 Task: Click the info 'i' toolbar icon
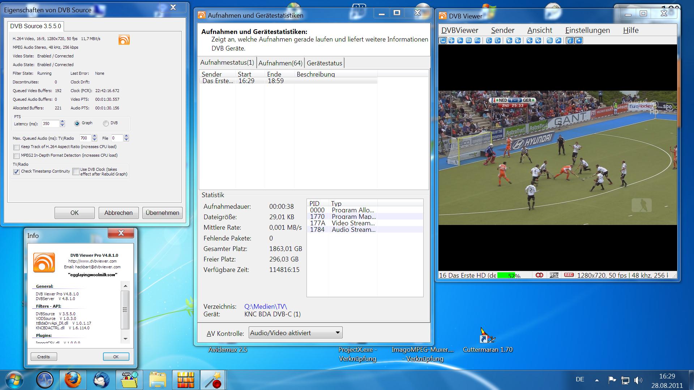570,40
